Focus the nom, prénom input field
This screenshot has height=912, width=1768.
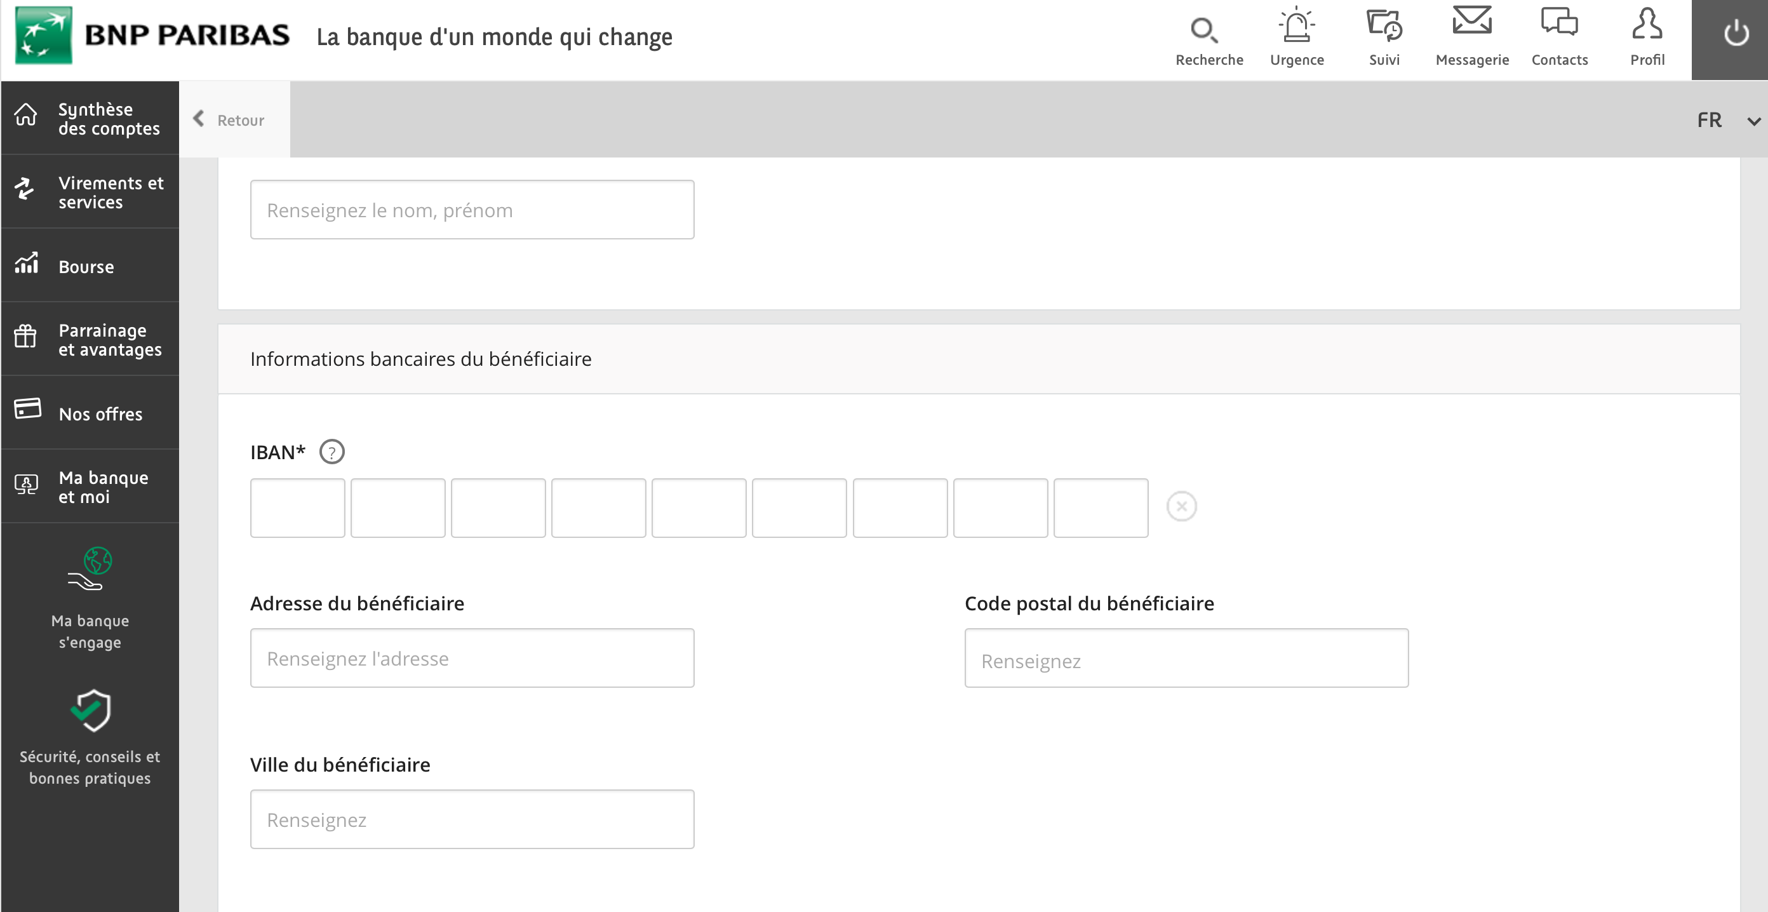click(x=471, y=210)
